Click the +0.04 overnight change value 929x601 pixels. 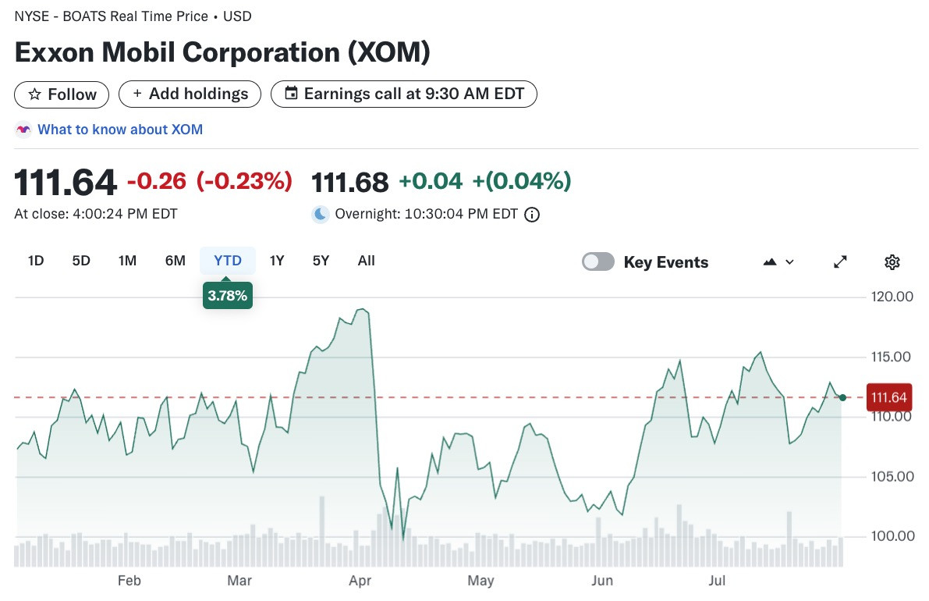coord(431,181)
